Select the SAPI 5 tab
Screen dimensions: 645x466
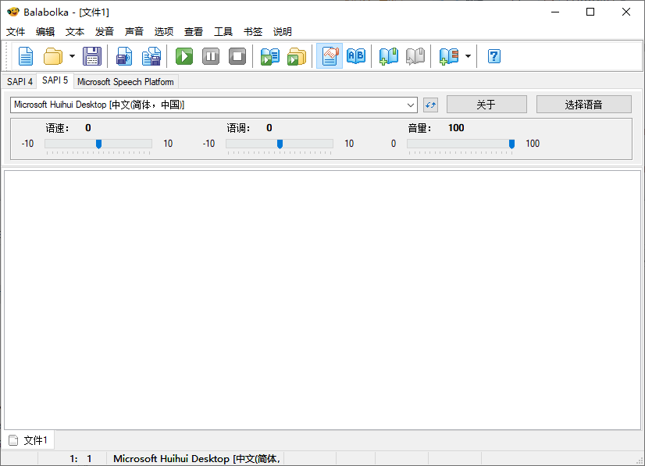point(55,80)
